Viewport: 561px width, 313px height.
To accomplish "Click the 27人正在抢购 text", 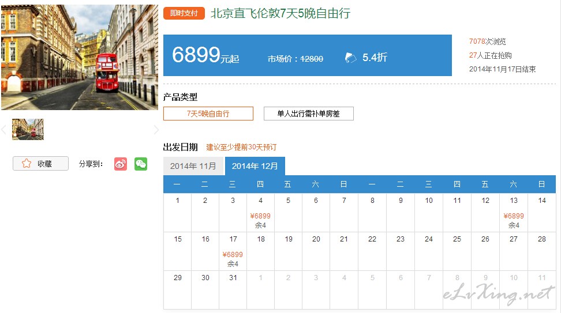I will (490, 55).
